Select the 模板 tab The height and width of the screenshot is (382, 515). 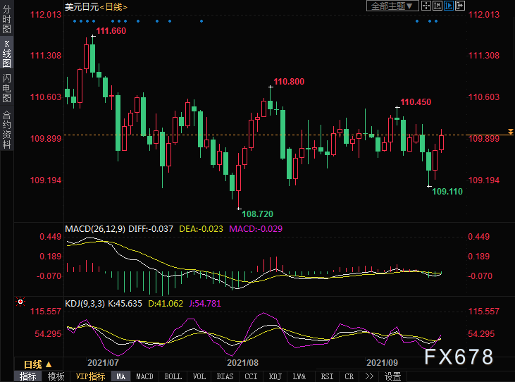[x=56, y=376]
